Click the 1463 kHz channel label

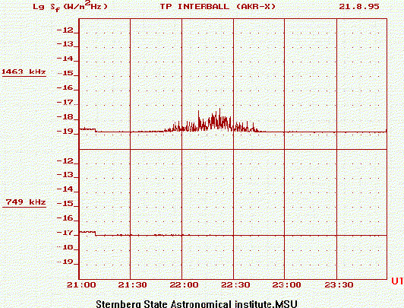coord(24,71)
